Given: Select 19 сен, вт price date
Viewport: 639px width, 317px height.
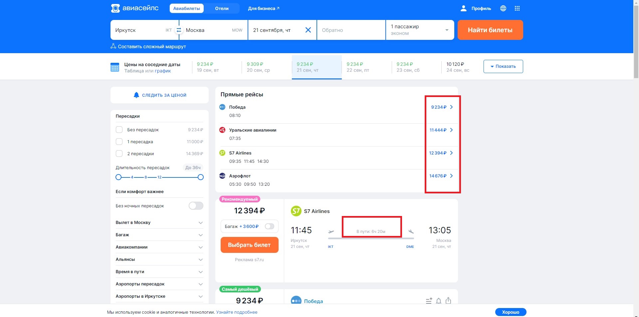Looking at the screenshot, I should coord(217,67).
